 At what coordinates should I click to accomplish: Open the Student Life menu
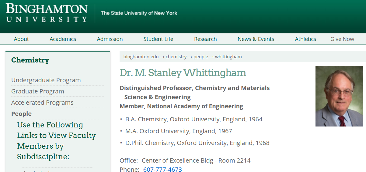point(158,39)
